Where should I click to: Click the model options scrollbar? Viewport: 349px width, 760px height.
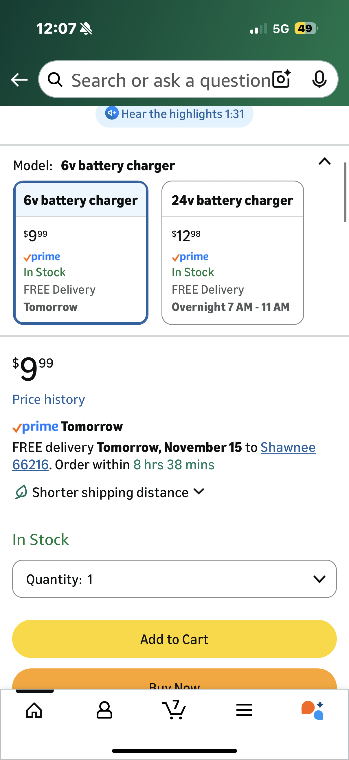[345, 192]
